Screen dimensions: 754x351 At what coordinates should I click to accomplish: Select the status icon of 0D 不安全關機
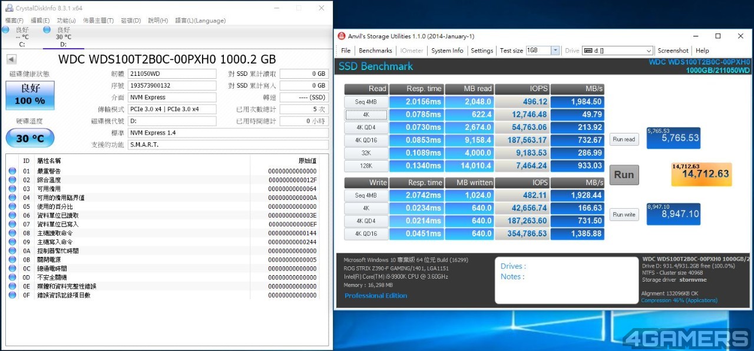click(x=12, y=277)
